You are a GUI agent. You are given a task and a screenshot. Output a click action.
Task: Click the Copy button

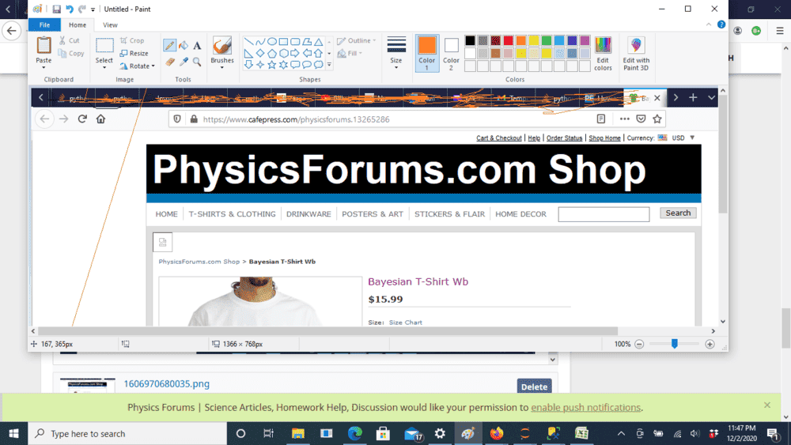tap(71, 53)
